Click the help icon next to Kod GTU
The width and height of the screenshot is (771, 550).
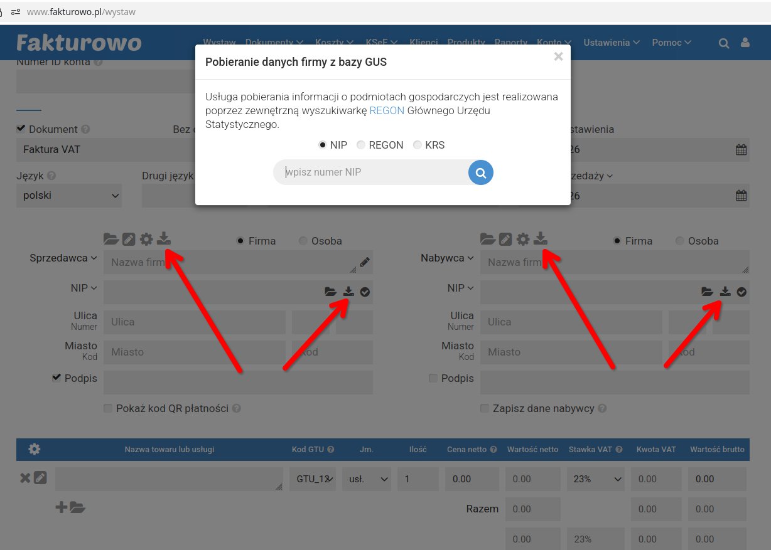tap(331, 450)
